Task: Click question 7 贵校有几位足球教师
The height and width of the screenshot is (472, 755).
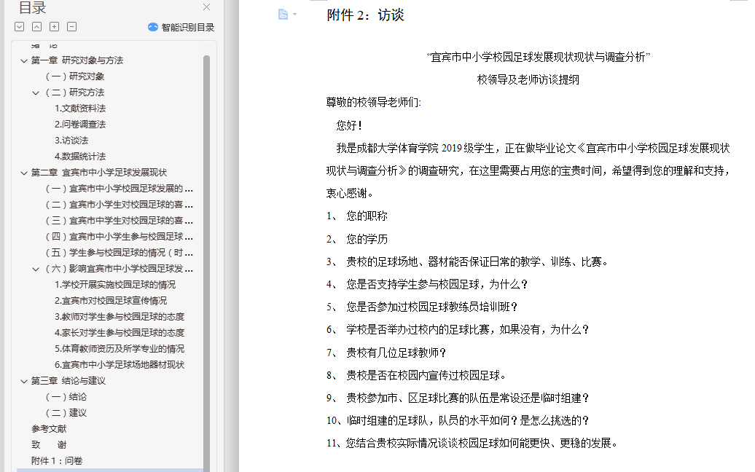Action: tap(386, 353)
